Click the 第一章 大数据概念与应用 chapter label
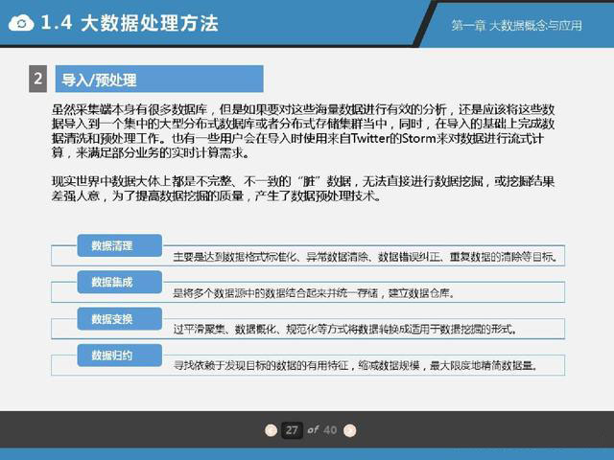The width and height of the screenshot is (614, 460). 515,25
